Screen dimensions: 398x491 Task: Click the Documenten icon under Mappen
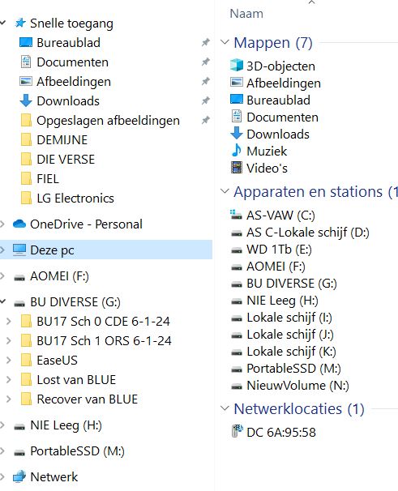point(237,117)
